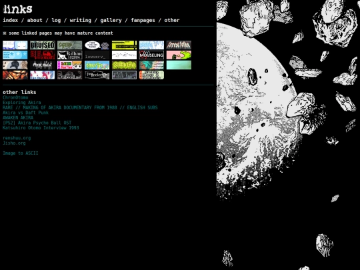Open the Image to ASCII link
The image size is (360, 270).
(21, 153)
